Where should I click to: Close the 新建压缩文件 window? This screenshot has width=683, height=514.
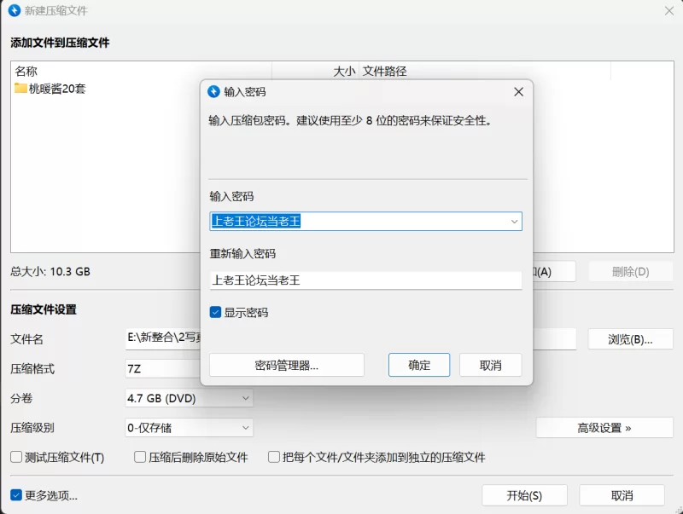(669, 11)
